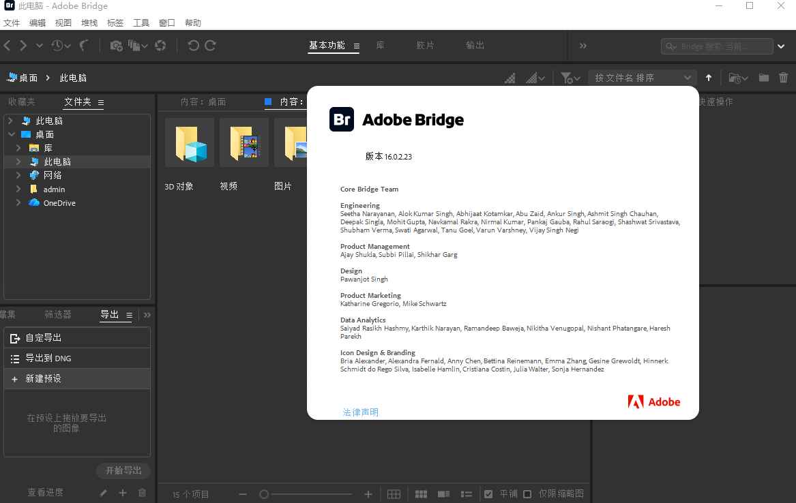Open the 标签 menu
The width and height of the screenshot is (796, 503).
[115, 22]
